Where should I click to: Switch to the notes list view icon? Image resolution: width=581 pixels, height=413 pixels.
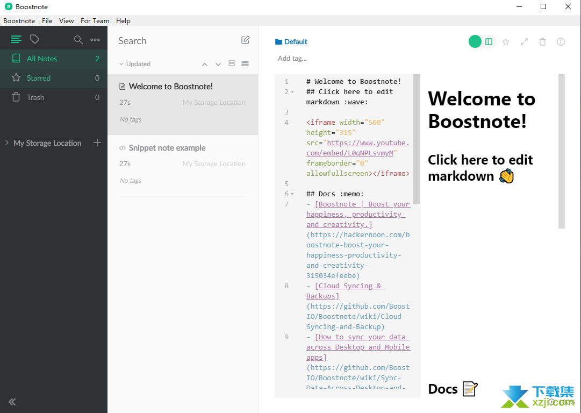16,39
